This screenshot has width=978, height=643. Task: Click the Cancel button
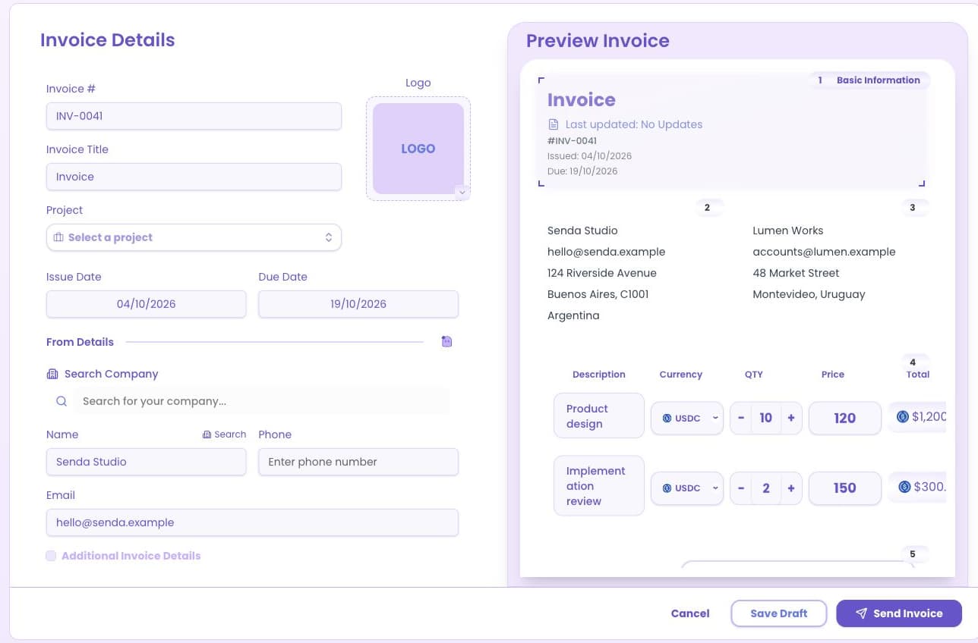point(690,613)
